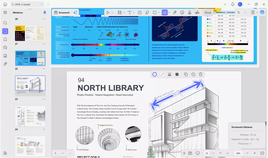Screen dimensions: 268x158
Task: Undo the last action
Action: coord(239,13)
